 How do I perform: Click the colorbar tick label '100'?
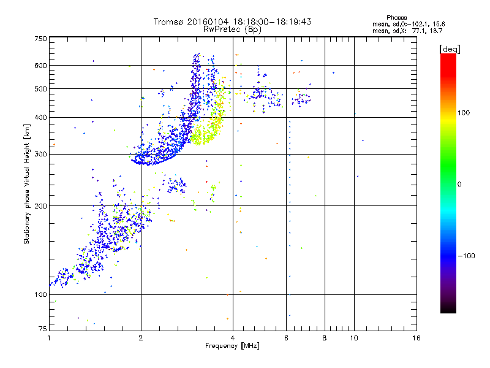pyautogui.click(x=464, y=113)
